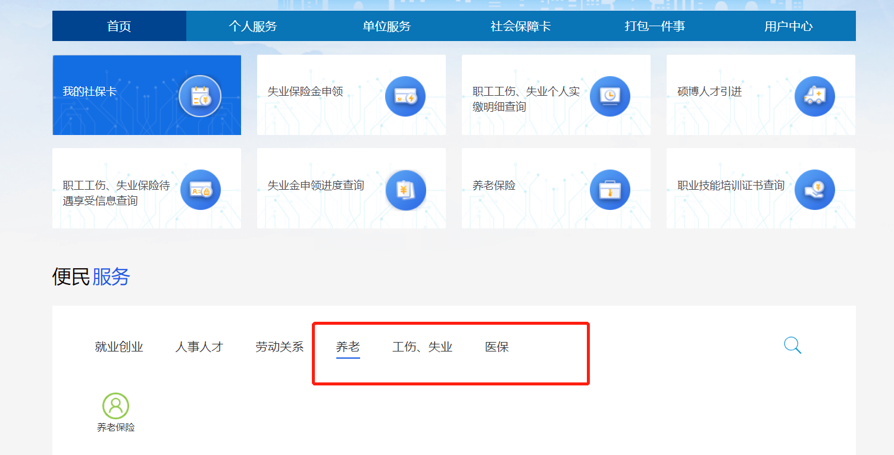Open the search magnifier in 便民服务

click(x=792, y=345)
